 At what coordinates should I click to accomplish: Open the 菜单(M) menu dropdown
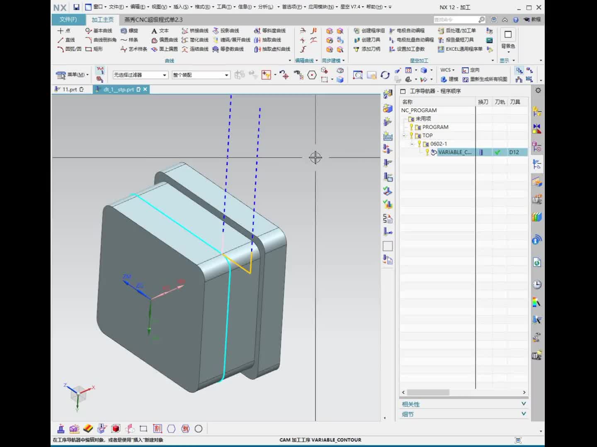(x=73, y=75)
